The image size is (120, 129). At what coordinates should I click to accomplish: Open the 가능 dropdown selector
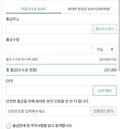105,49
